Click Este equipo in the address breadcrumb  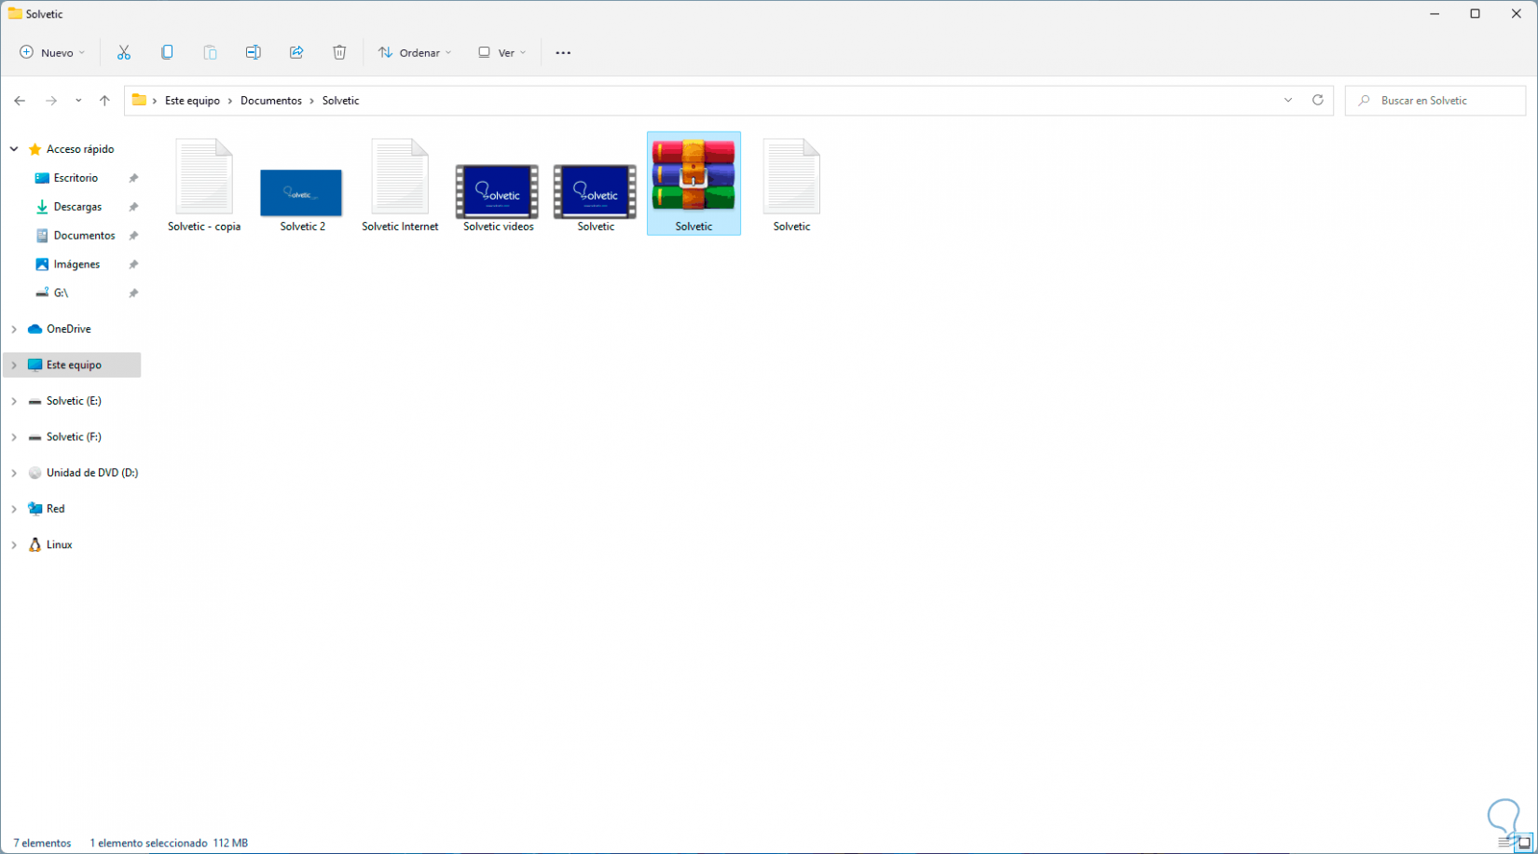[x=192, y=101]
